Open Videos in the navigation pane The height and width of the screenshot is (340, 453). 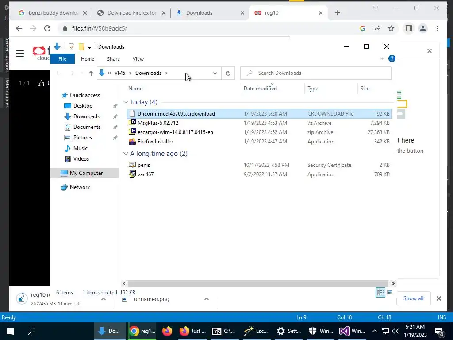click(81, 159)
